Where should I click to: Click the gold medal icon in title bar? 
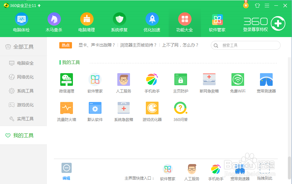(246, 5)
